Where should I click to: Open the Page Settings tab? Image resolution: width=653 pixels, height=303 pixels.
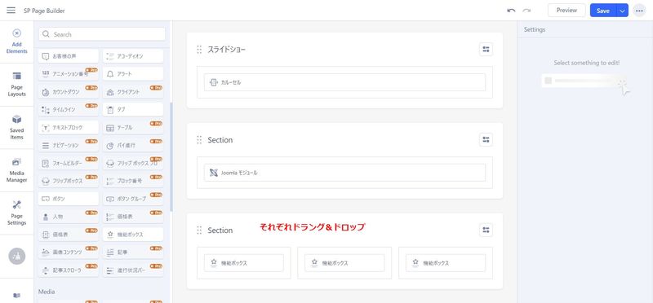16,213
